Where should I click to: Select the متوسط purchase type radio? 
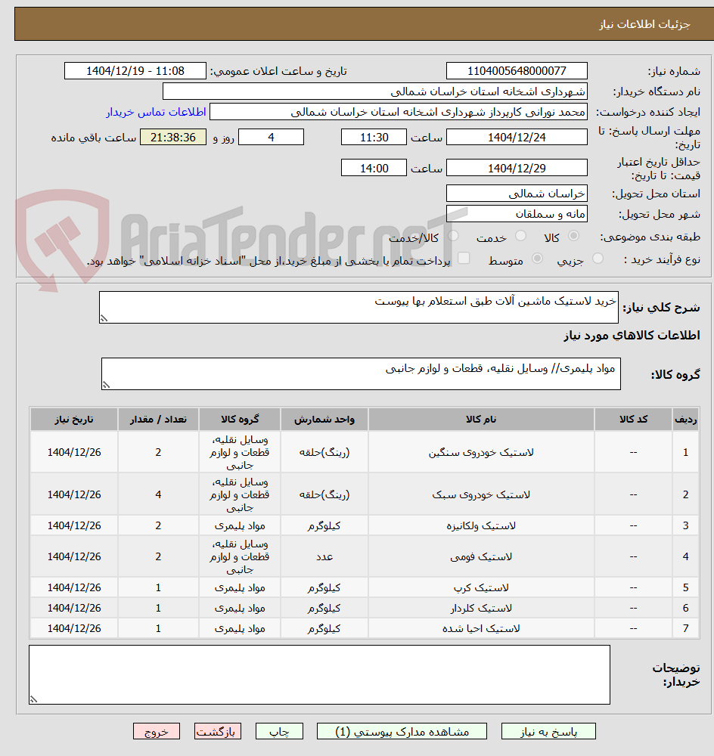click(x=538, y=259)
